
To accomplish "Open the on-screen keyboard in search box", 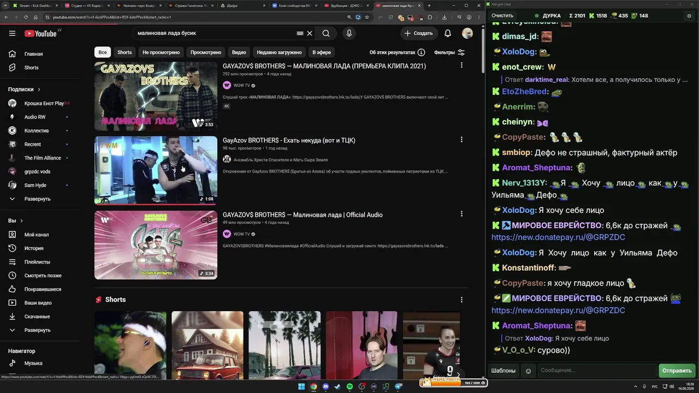I will click(x=300, y=33).
